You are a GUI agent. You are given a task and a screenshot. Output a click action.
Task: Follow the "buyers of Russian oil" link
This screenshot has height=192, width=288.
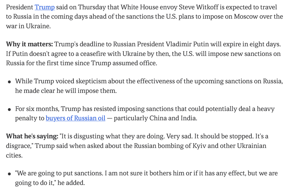(76, 118)
